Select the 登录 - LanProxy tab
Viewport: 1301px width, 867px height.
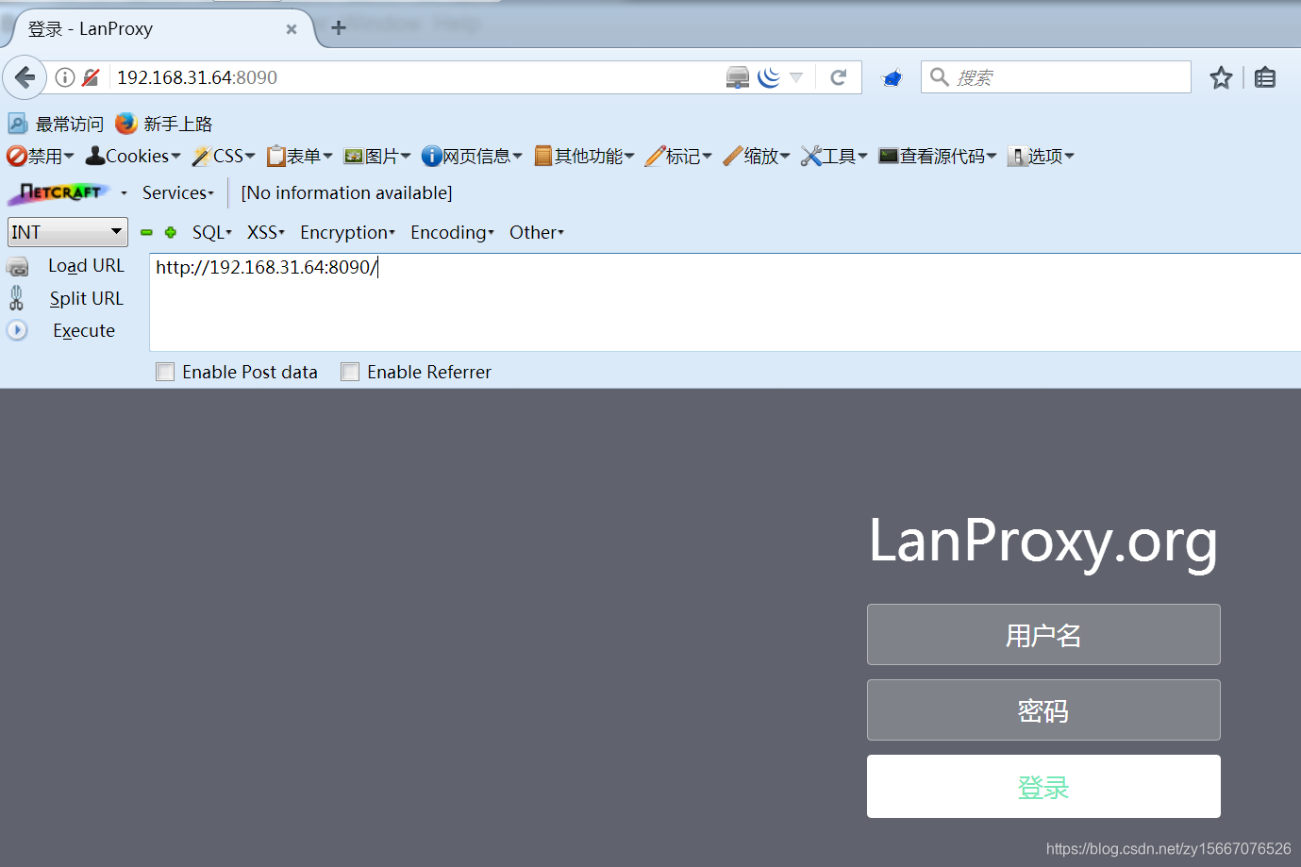(160, 28)
